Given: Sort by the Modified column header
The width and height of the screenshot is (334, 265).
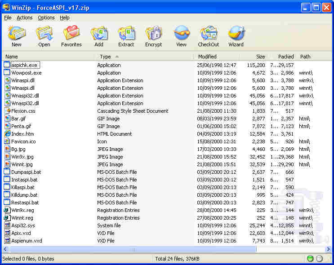Looking at the screenshot, I should click(217, 57).
